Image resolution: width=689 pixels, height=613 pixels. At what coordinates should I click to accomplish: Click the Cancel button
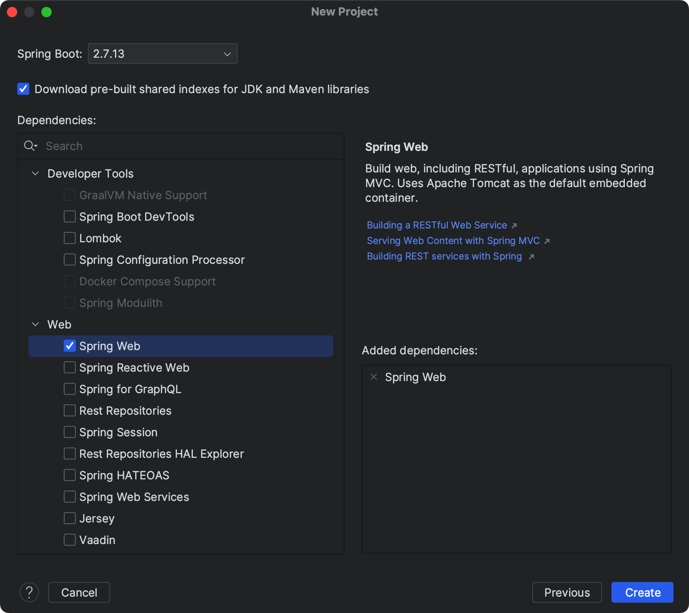tap(79, 592)
